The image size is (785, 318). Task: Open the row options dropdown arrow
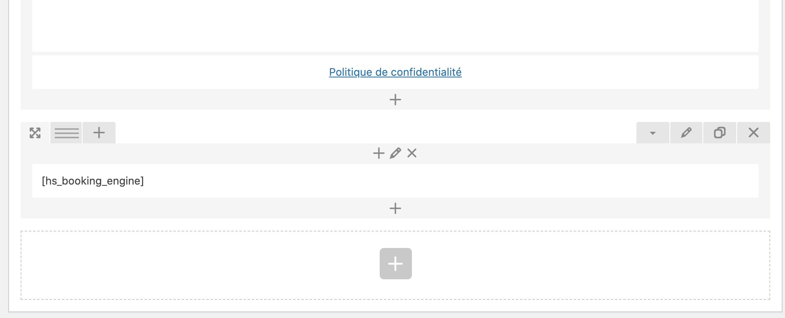[652, 133]
